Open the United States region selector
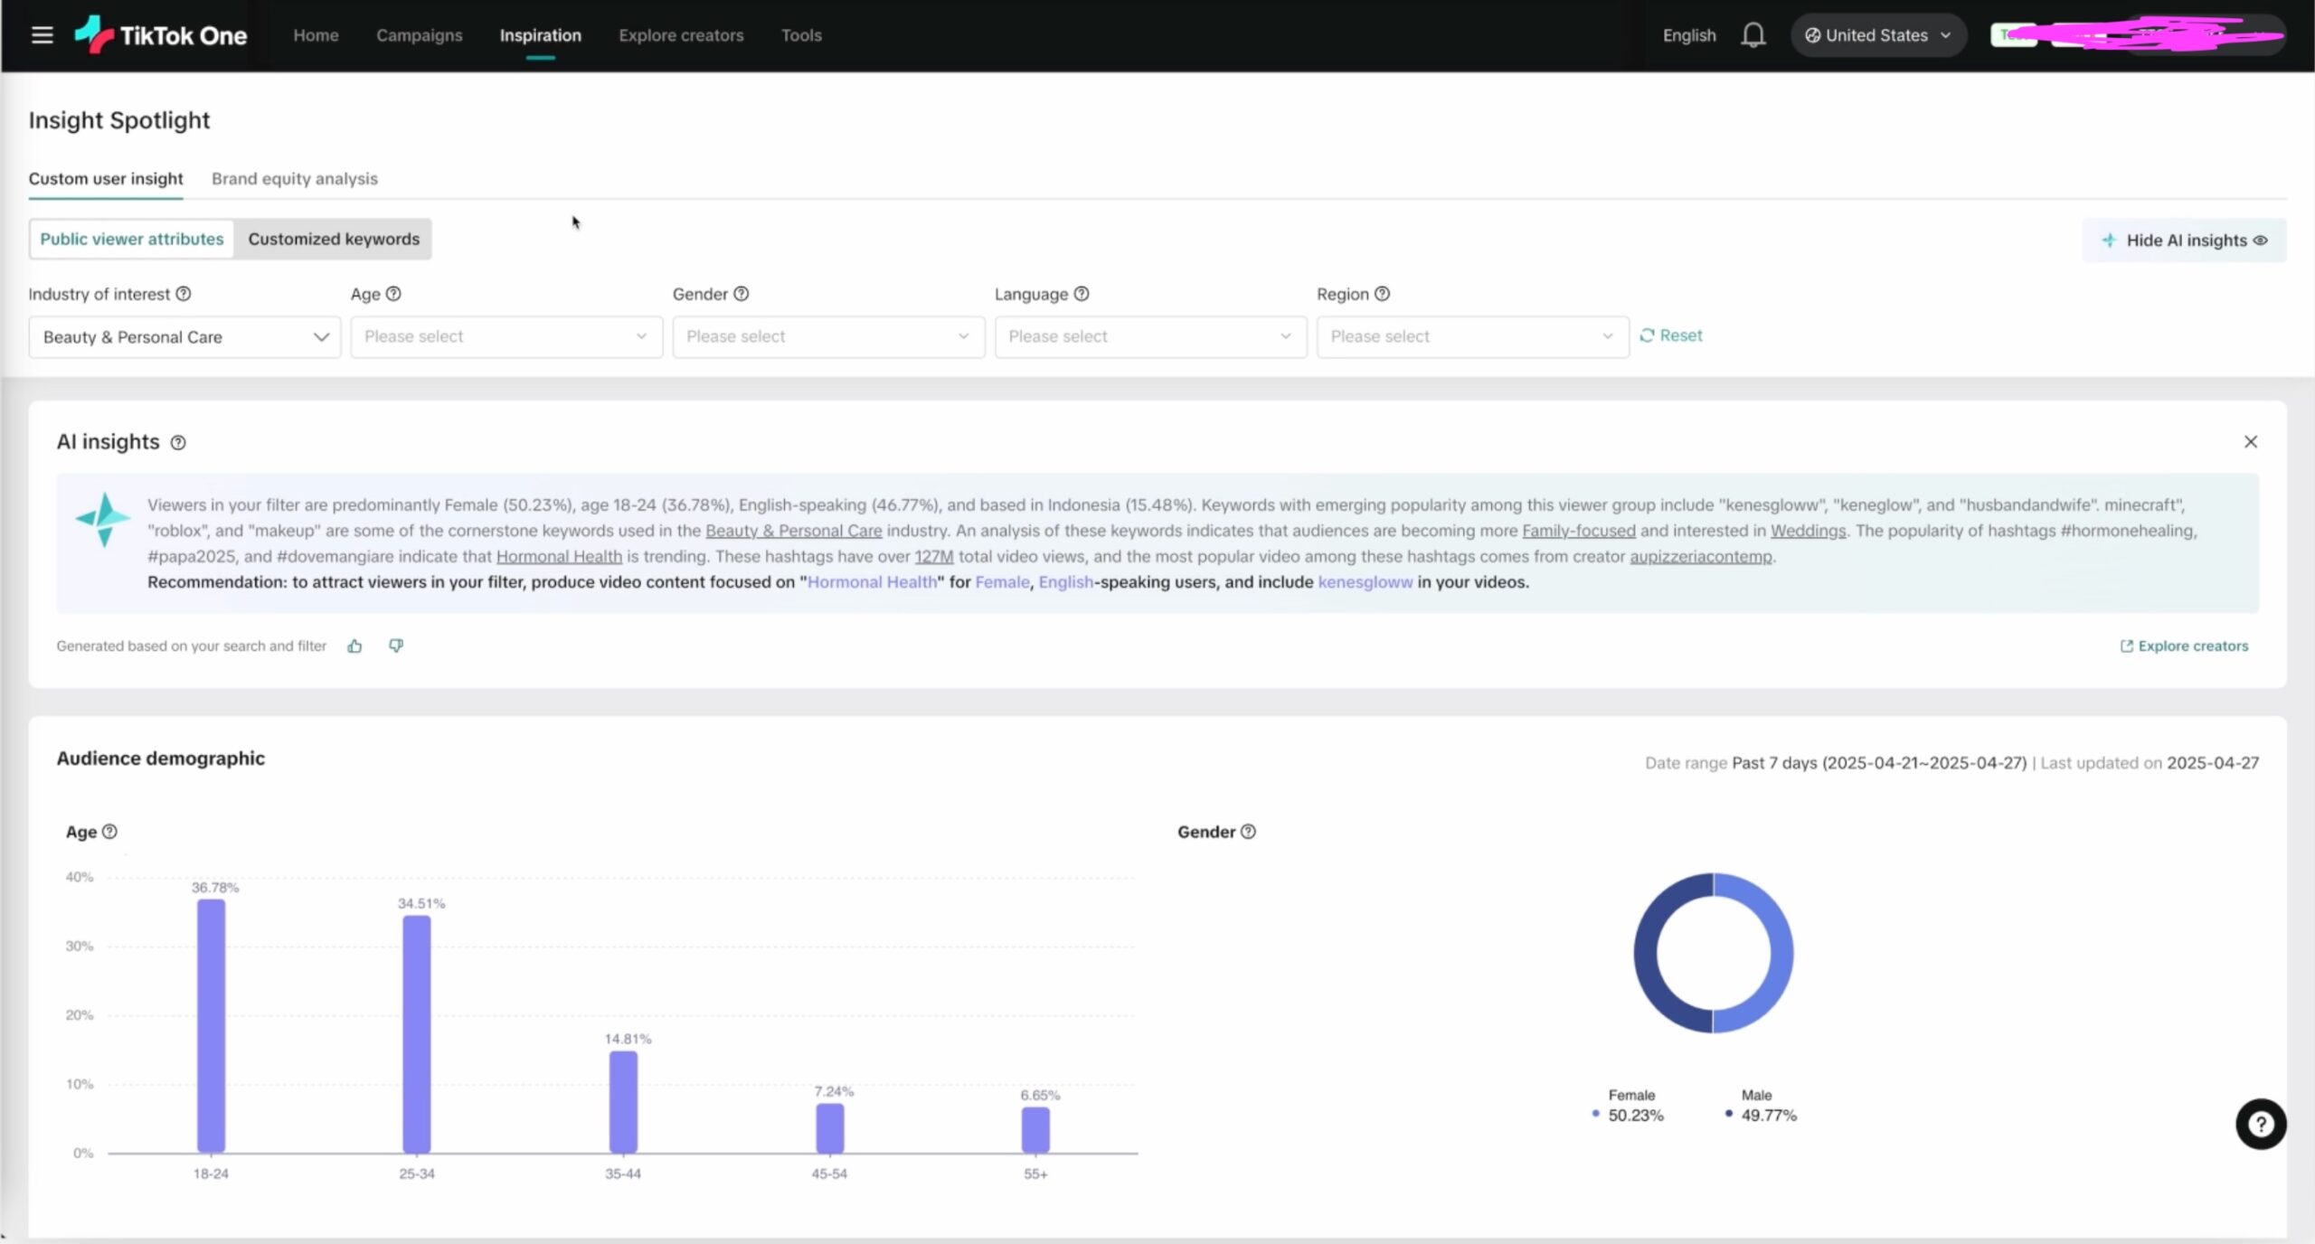2315x1244 pixels. click(x=1877, y=35)
